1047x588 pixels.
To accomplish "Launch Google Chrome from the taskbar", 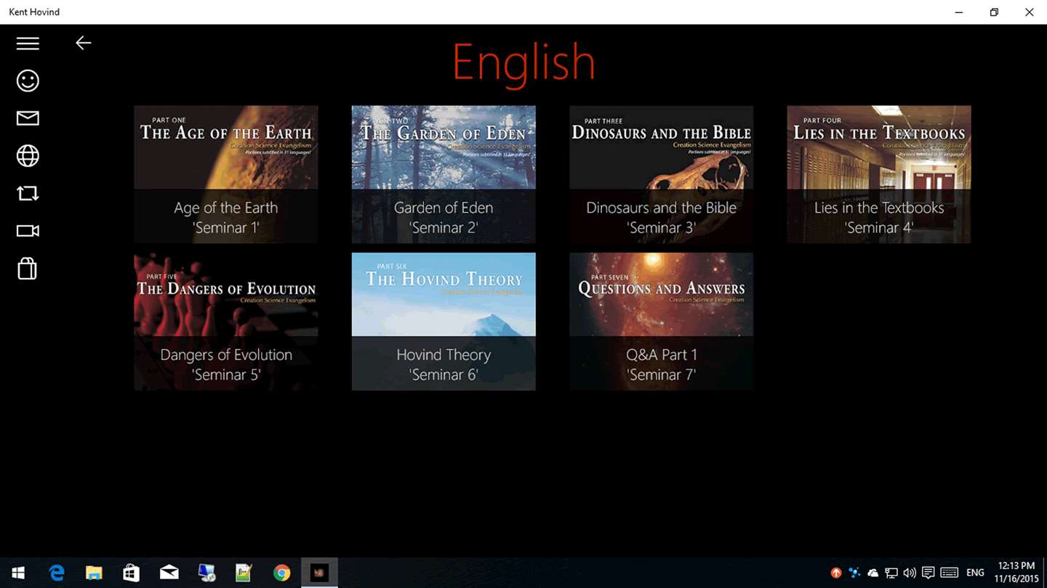I will (x=281, y=573).
